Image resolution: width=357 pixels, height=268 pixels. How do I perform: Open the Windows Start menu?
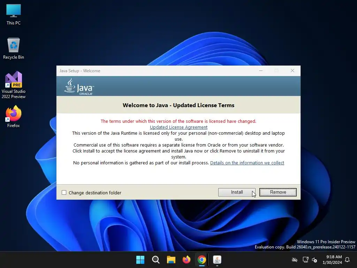[x=140, y=260]
